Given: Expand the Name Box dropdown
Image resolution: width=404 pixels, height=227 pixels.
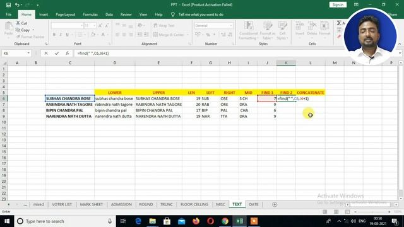Looking at the screenshot, I should (x=28, y=53).
